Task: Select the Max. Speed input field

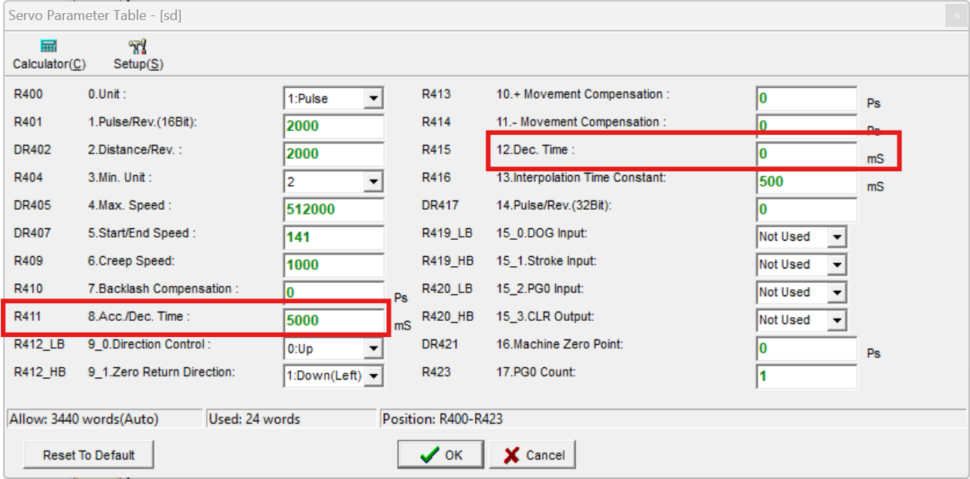Action: pyautogui.click(x=333, y=210)
